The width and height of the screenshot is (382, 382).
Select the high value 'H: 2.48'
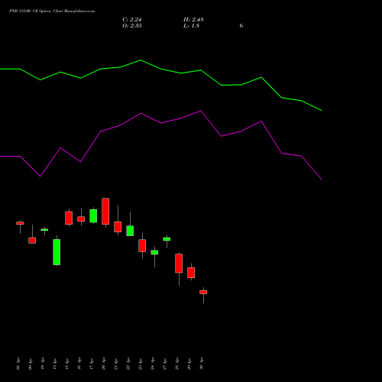pos(193,20)
